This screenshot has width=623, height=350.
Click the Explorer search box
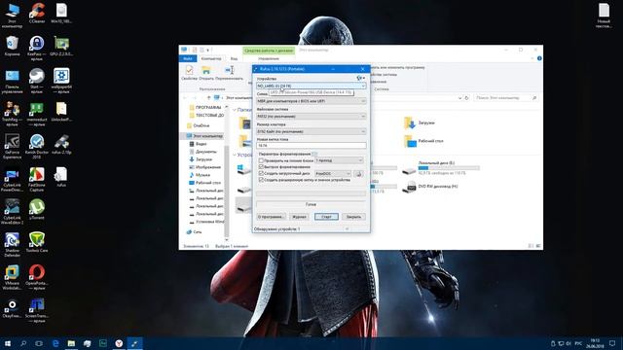click(506, 97)
